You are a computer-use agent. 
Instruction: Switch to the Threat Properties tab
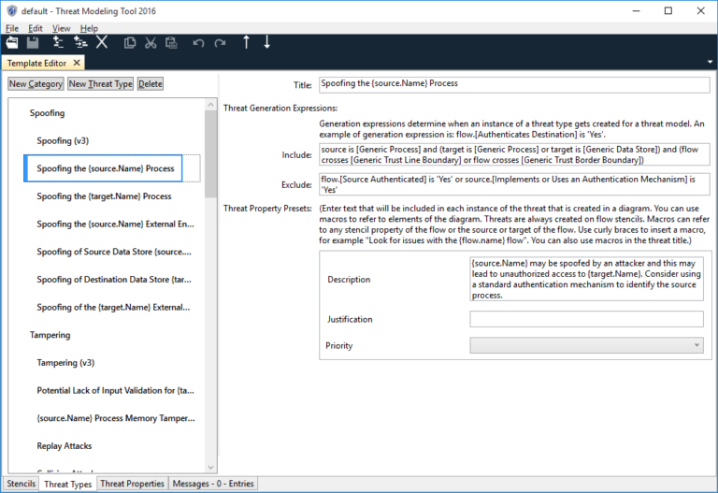[x=132, y=484]
